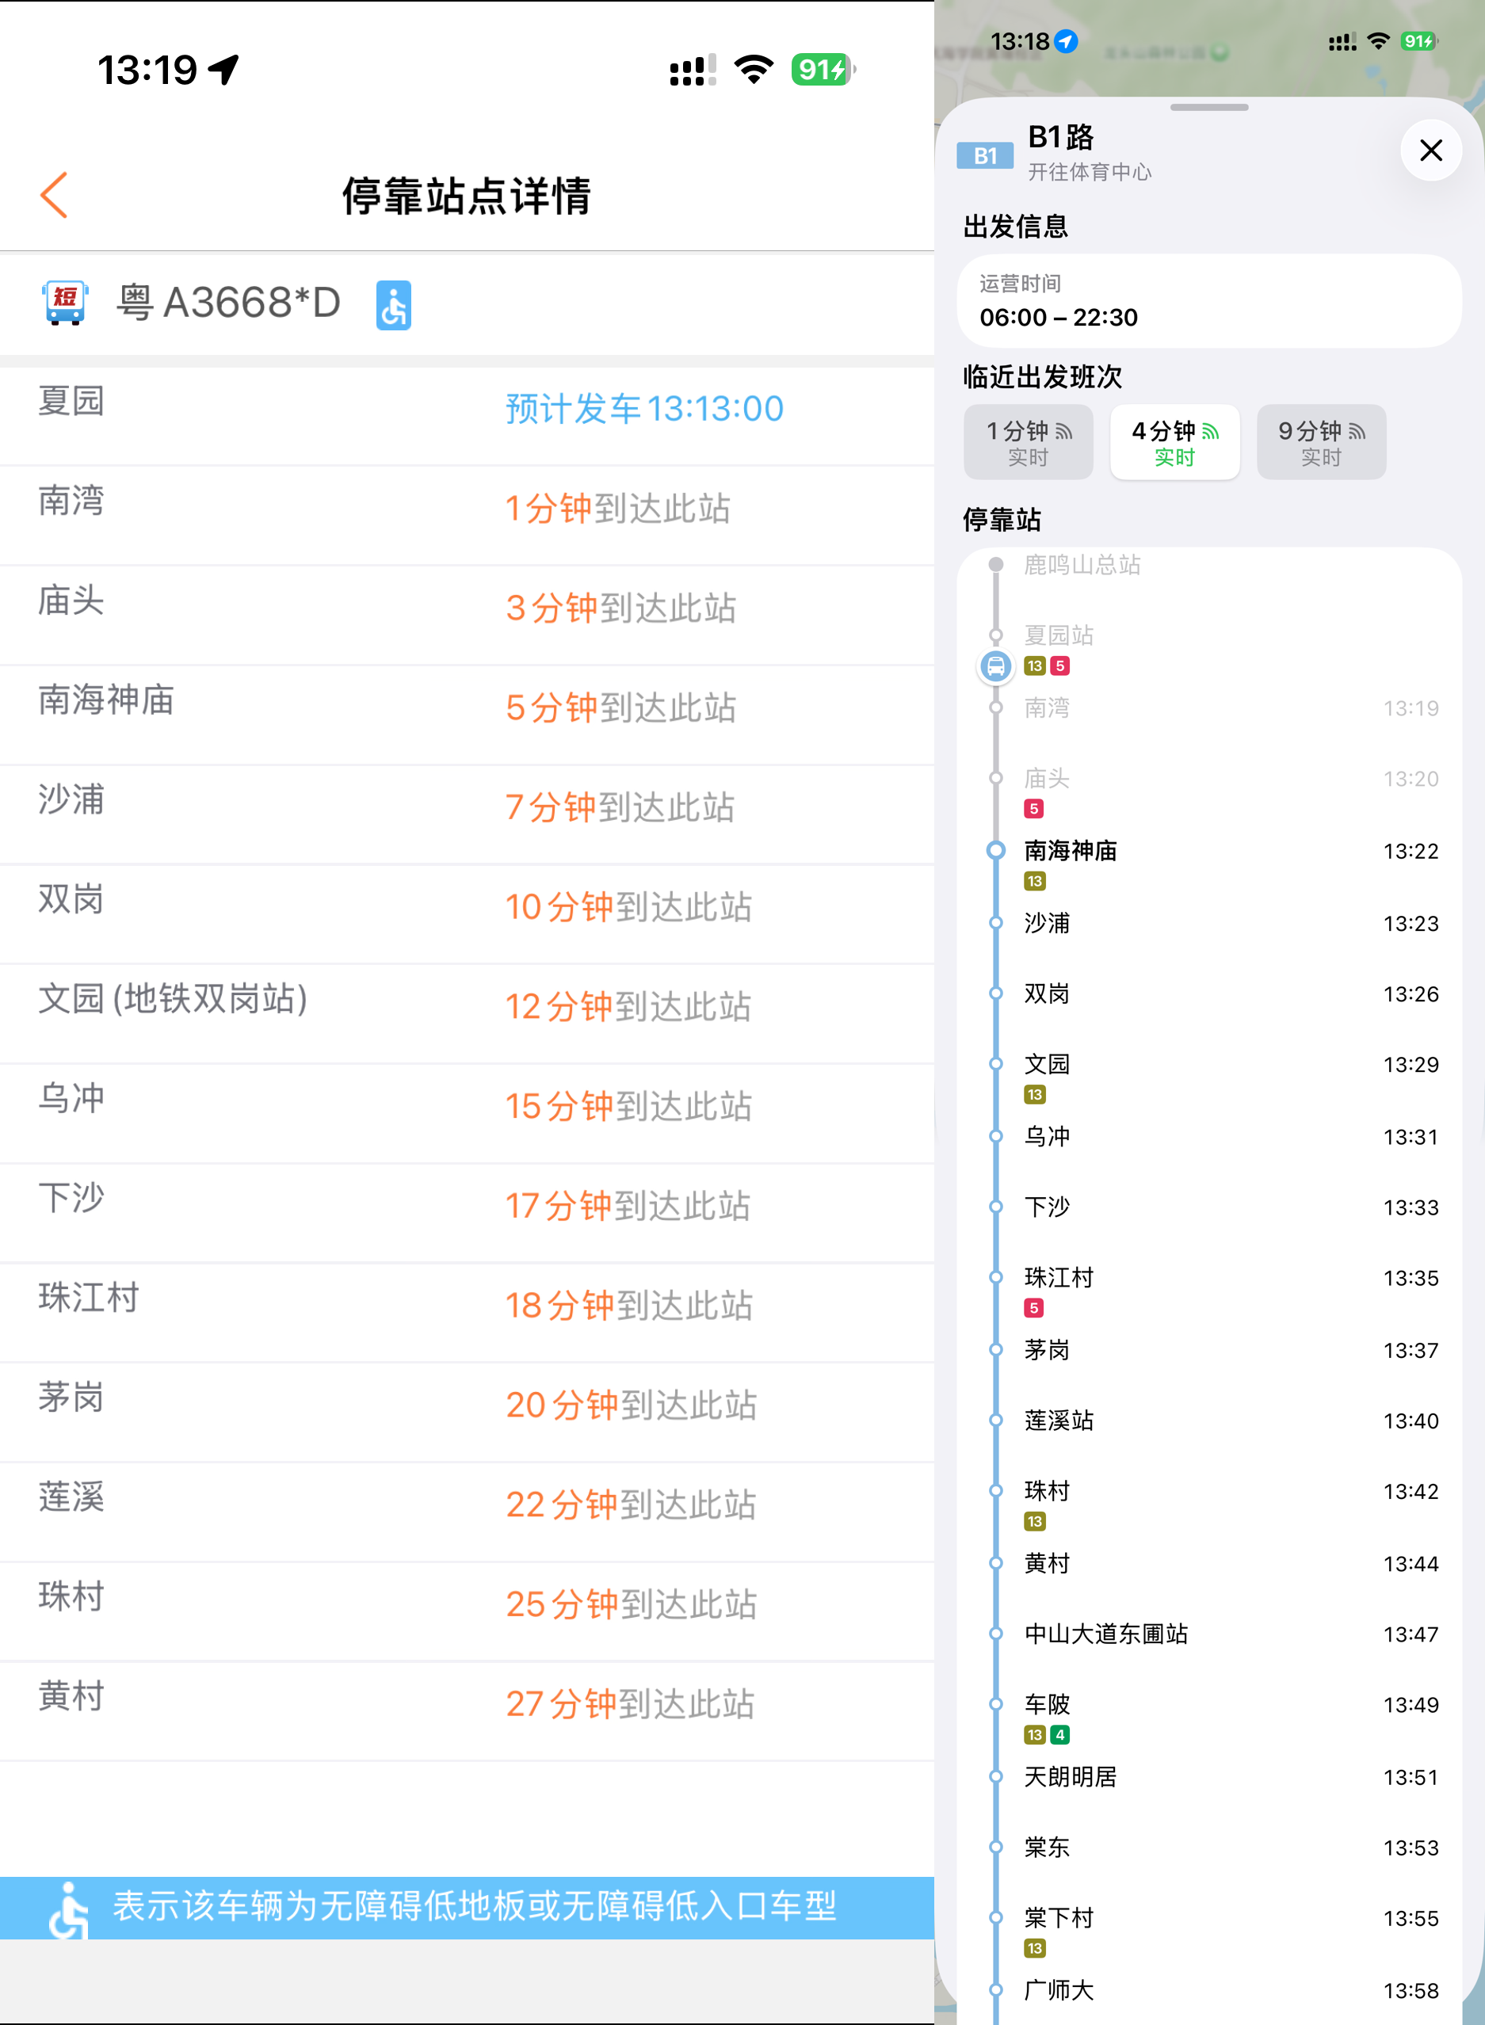Tap the 广师大 stop entry
Screen dimensions: 1485x2025
(1059, 1990)
